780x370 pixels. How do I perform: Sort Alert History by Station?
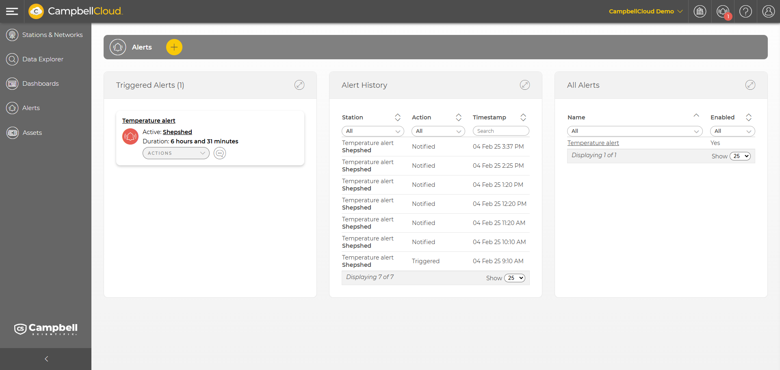click(398, 117)
